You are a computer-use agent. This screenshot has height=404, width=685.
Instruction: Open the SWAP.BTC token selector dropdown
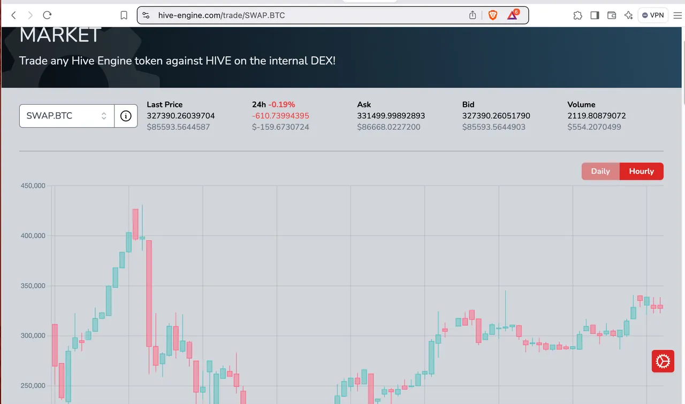pos(67,116)
